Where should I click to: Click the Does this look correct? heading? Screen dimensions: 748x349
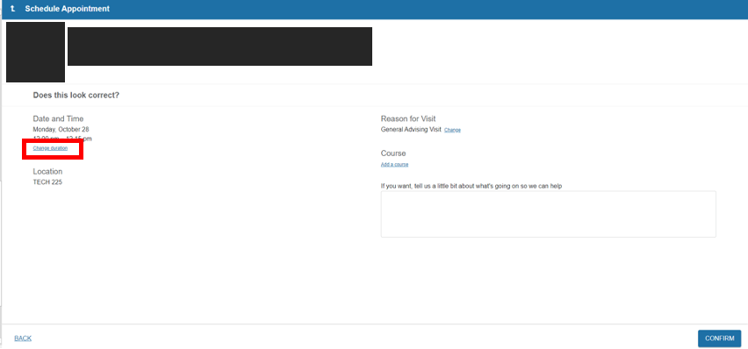point(76,96)
